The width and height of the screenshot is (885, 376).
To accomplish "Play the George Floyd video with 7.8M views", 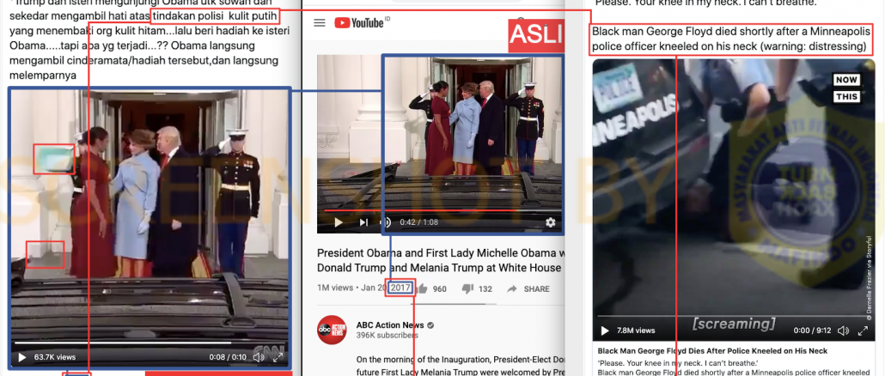I will pos(605,331).
